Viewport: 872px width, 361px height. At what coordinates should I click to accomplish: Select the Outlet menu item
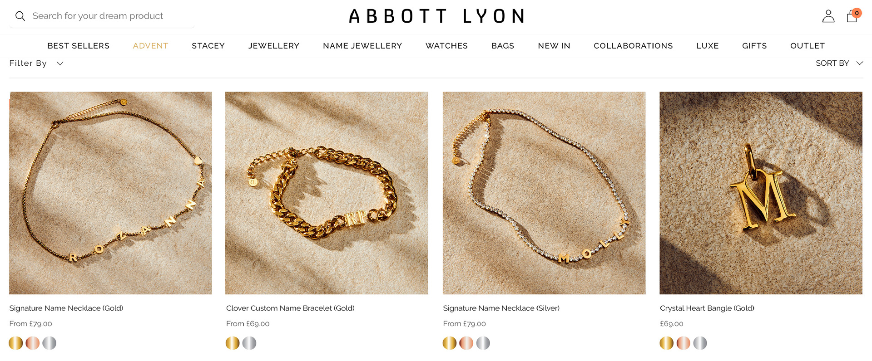(807, 46)
